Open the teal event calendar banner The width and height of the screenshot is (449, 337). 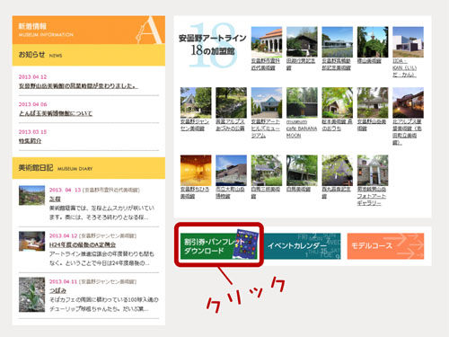[302, 246]
